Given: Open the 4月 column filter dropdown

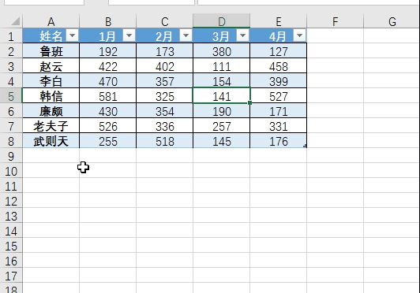Looking at the screenshot, I should (x=299, y=35).
